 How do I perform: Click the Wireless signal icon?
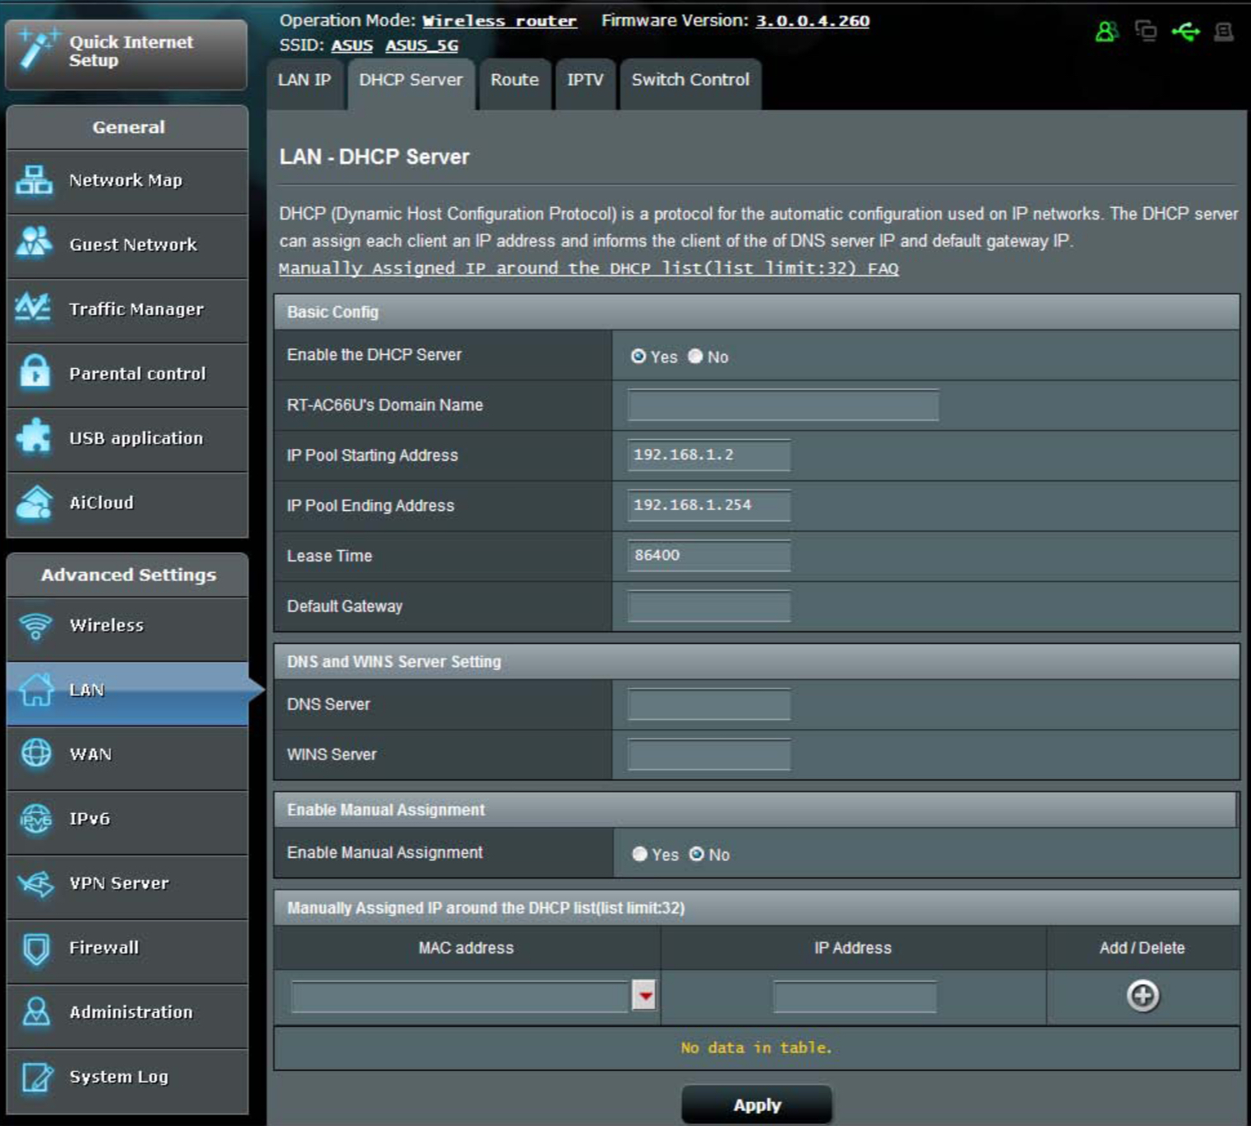36,626
